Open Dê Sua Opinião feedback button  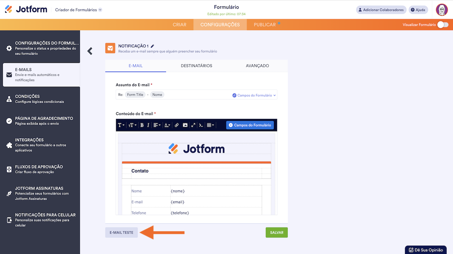coord(426,250)
